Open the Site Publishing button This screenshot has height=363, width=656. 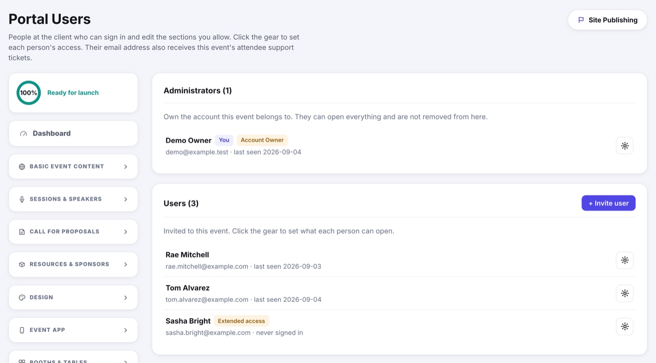[607, 20]
